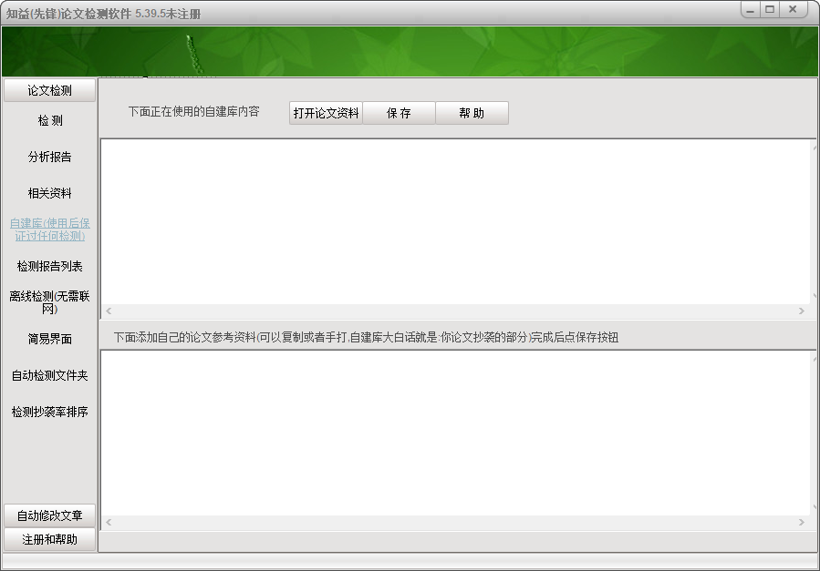Close the 知益论文检测软件 window
Screen dimensions: 820x571
[793, 10]
